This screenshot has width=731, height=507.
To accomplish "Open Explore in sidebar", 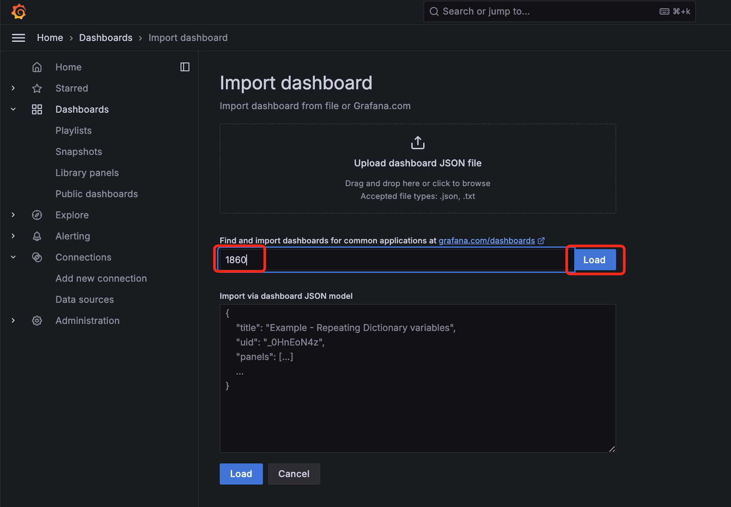I will 72,215.
